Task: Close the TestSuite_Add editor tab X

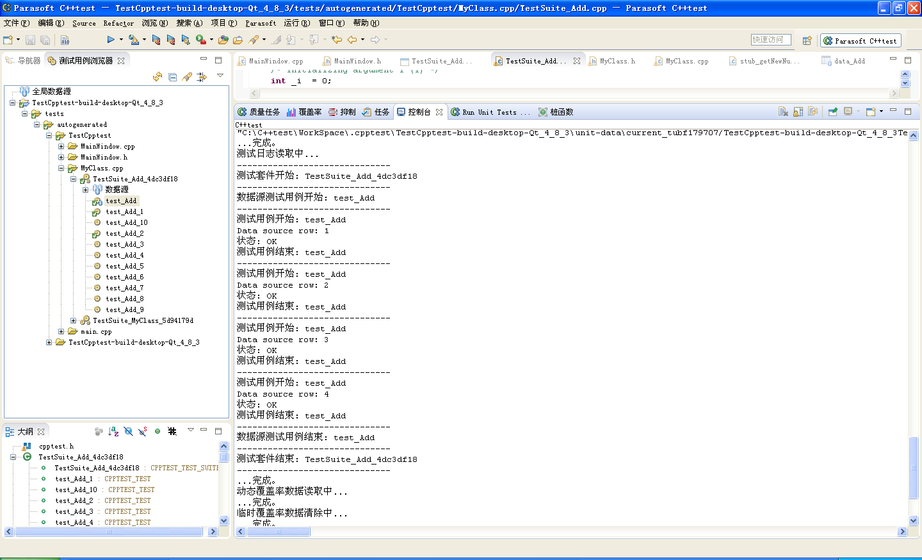Action: [x=577, y=61]
